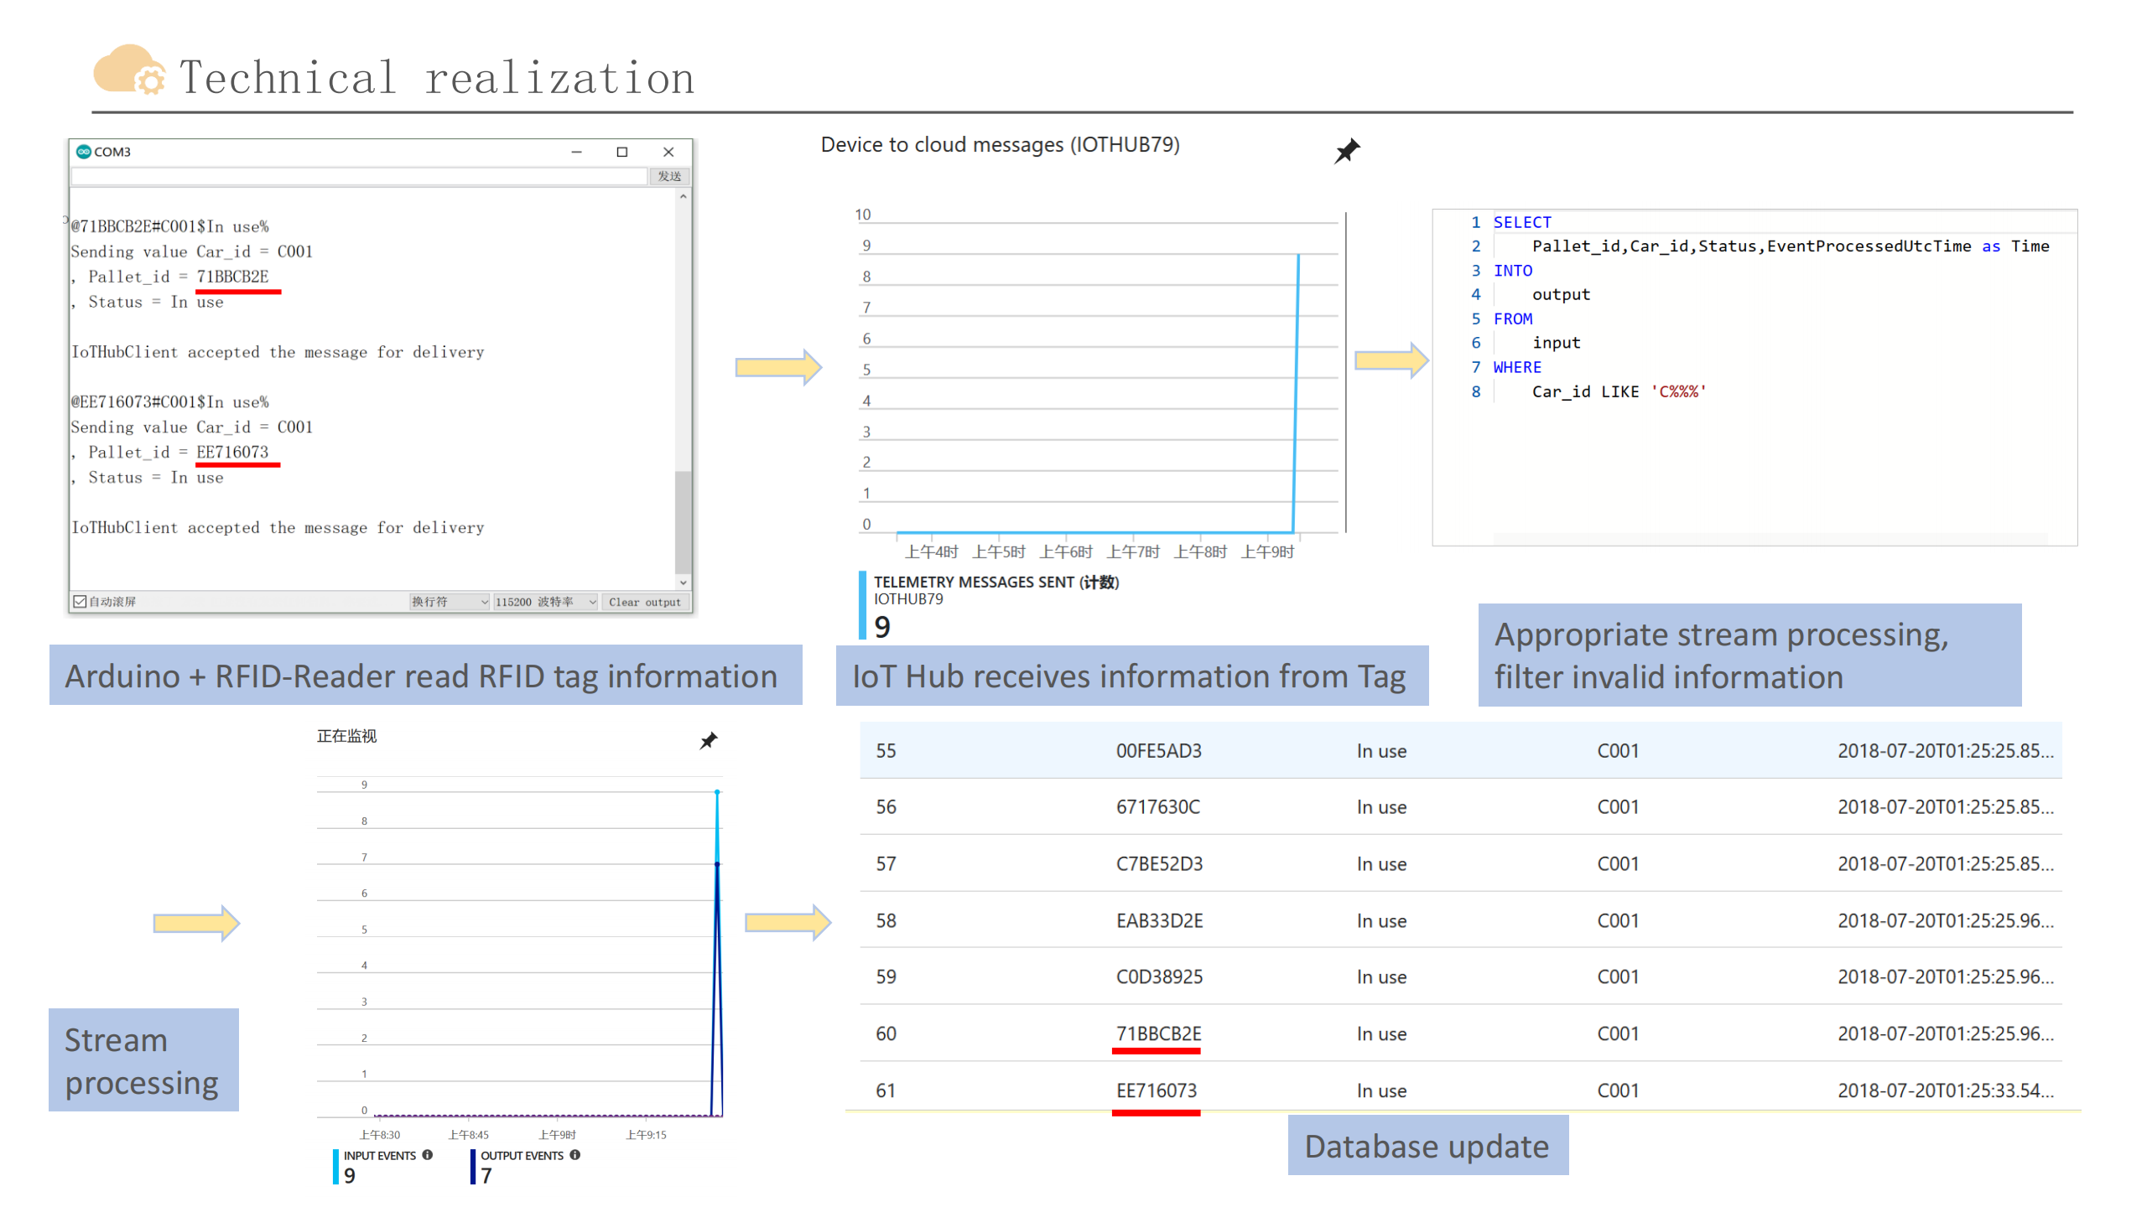Click info icon next to OUTPUT EVENTS
Viewport: 2147px width, 1207px height.
(575, 1155)
